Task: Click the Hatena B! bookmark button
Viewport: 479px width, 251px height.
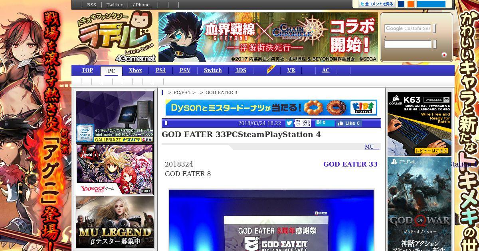Action: click(x=325, y=123)
